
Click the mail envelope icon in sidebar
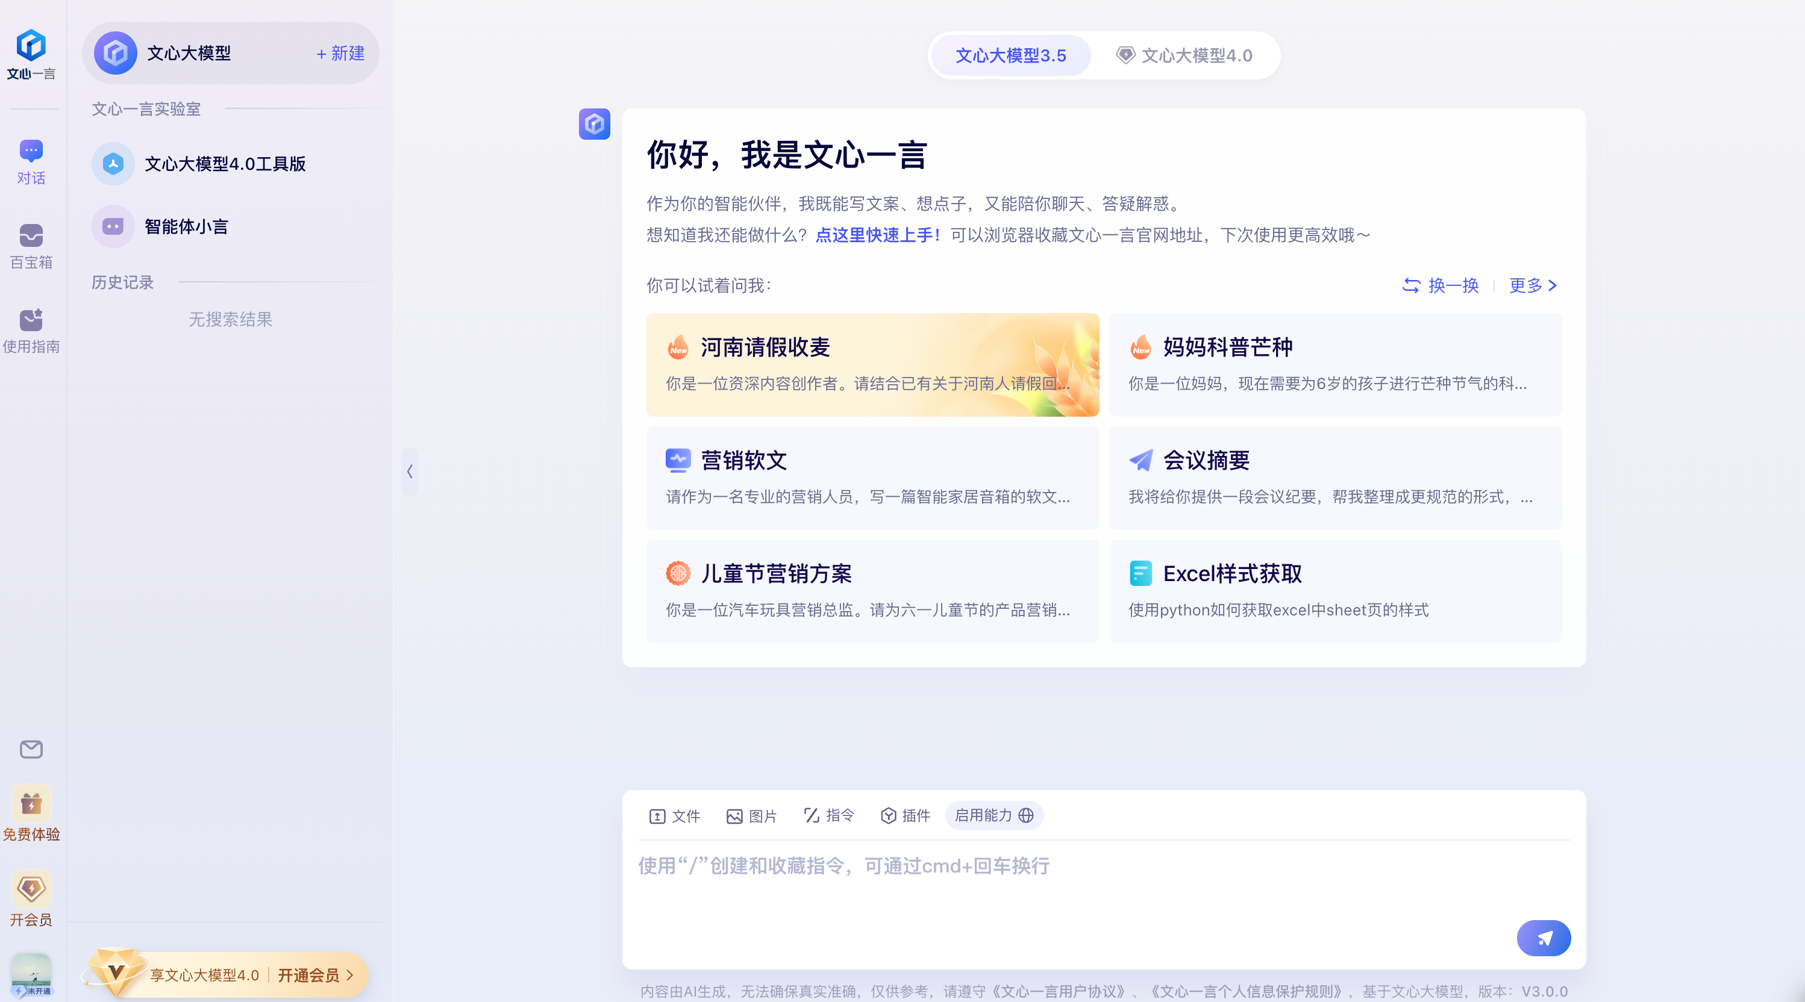click(x=31, y=749)
